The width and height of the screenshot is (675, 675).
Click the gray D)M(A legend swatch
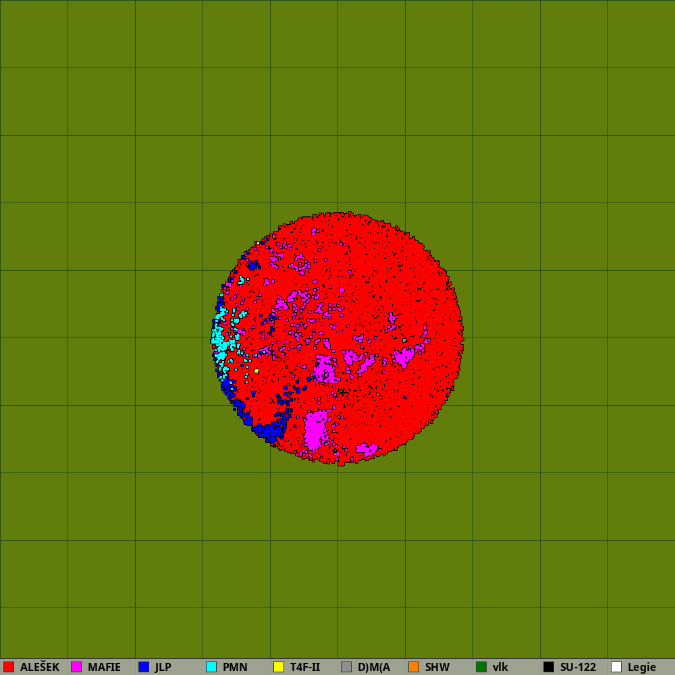346,667
